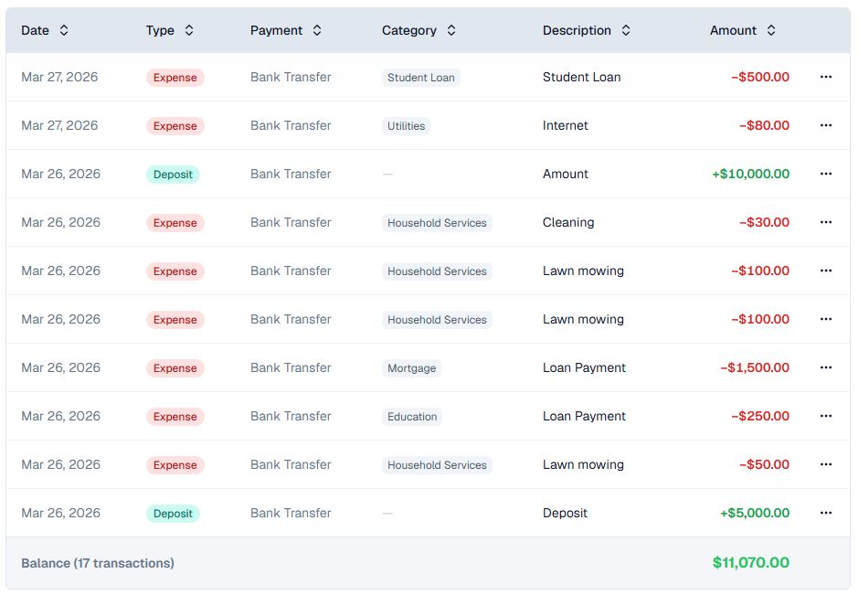Click the Utilities category tag

point(406,126)
